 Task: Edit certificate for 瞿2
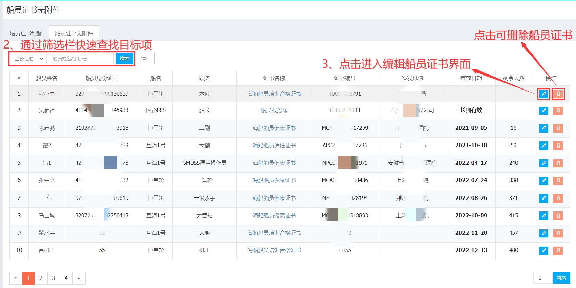pos(544,146)
